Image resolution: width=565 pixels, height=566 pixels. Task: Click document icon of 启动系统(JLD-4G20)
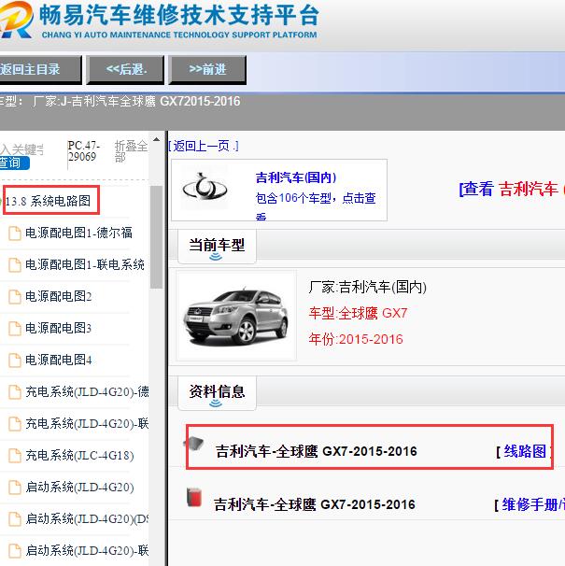point(15,488)
